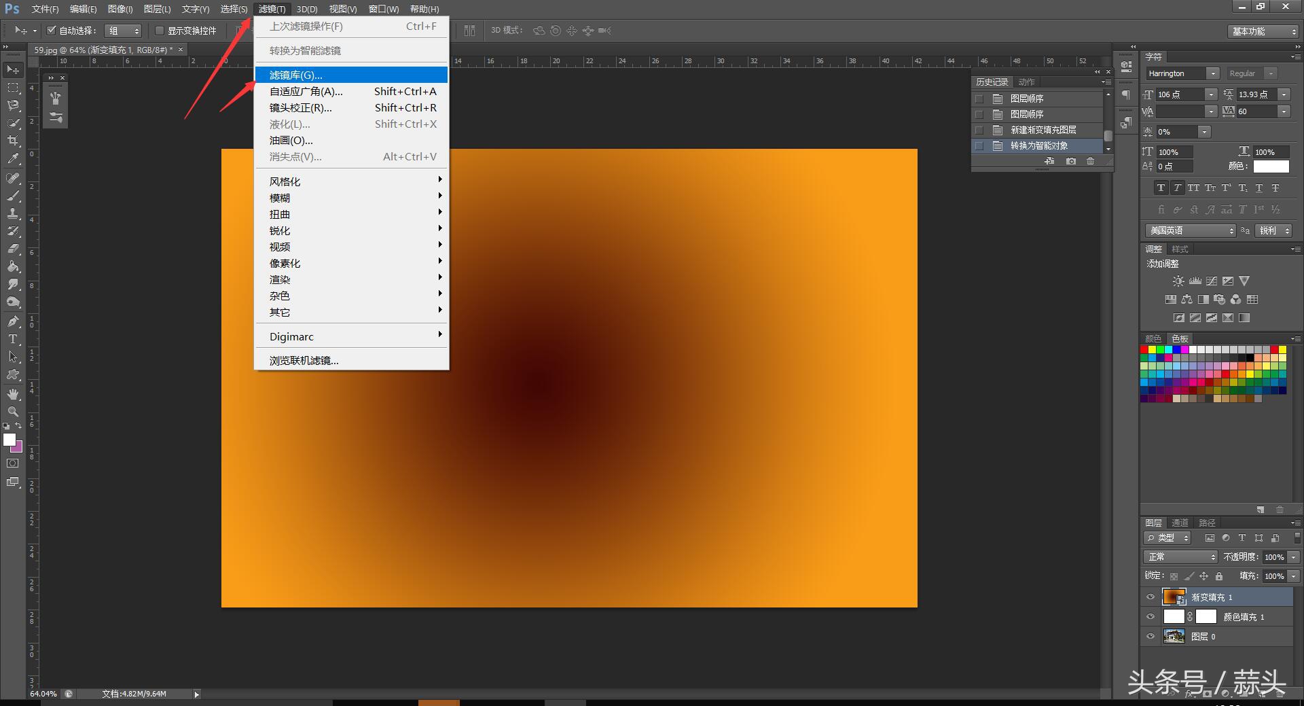Toggle the 自动选择 checkbox
This screenshot has height=706, width=1304.
[52, 31]
